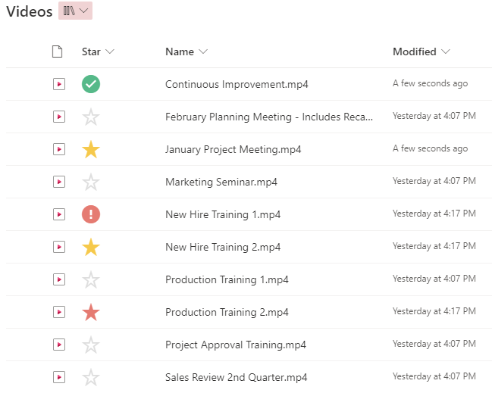Toggle the red star on Production Training 2.mp4

pyautogui.click(x=91, y=312)
